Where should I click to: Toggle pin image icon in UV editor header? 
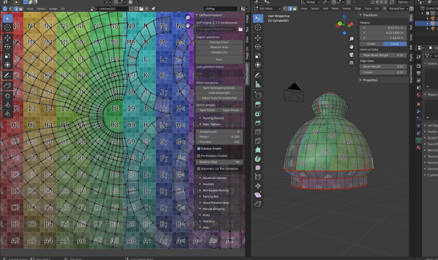[x=153, y=9]
